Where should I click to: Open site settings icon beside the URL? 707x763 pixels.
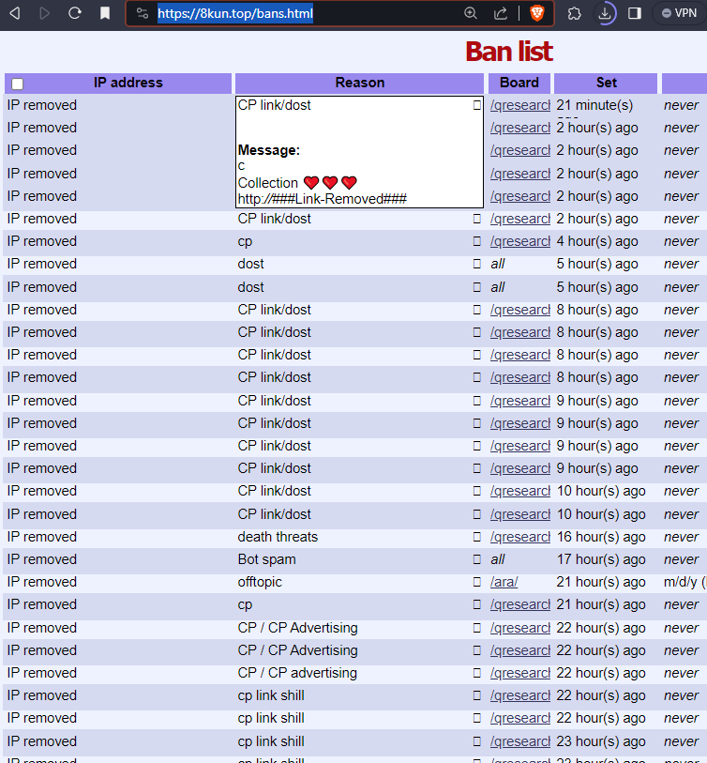(142, 13)
